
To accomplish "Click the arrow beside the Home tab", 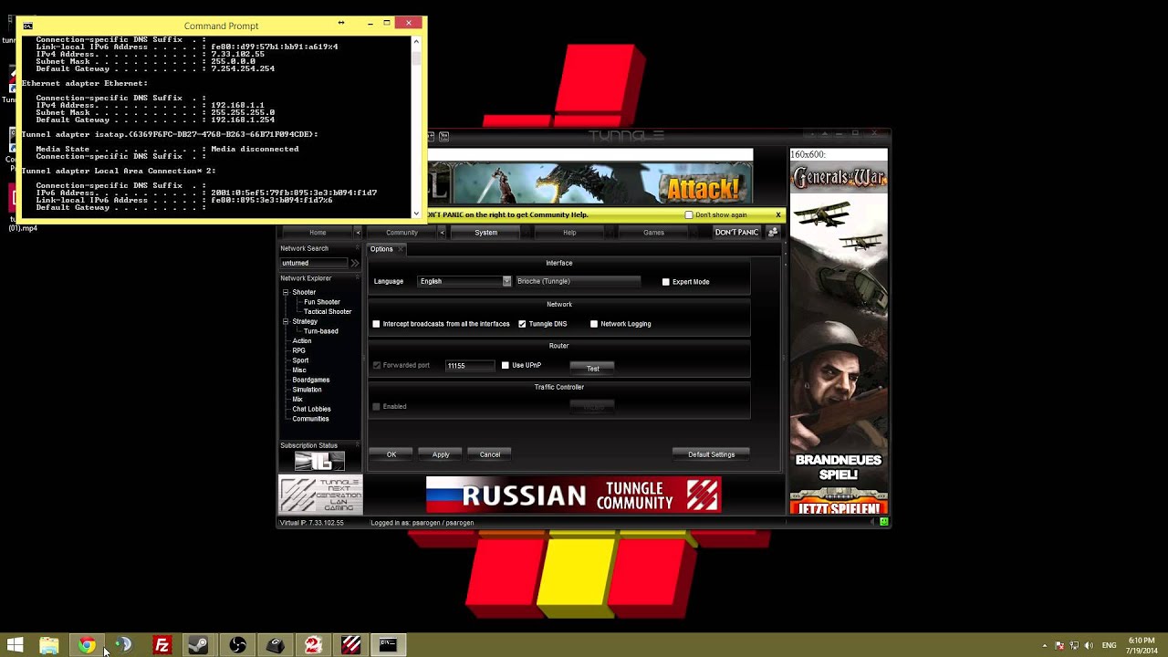I will click(358, 233).
